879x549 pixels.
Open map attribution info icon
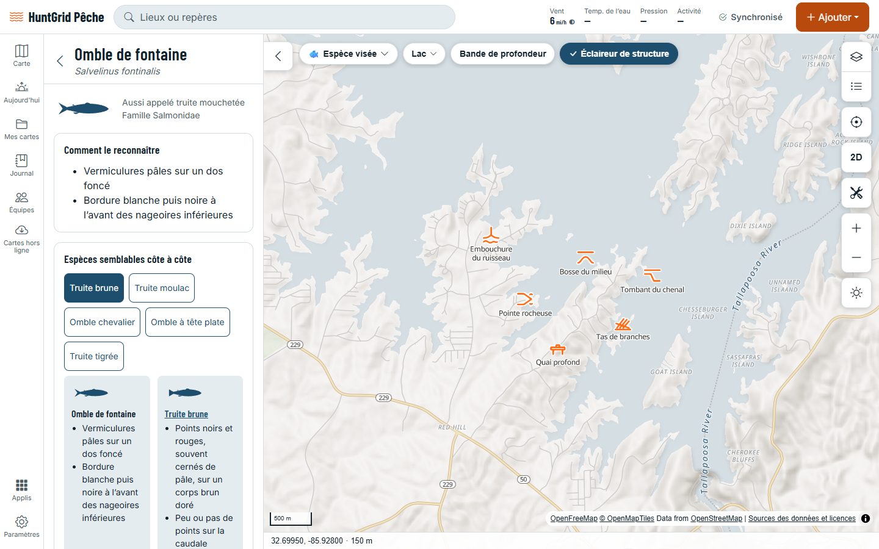(x=866, y=518)
